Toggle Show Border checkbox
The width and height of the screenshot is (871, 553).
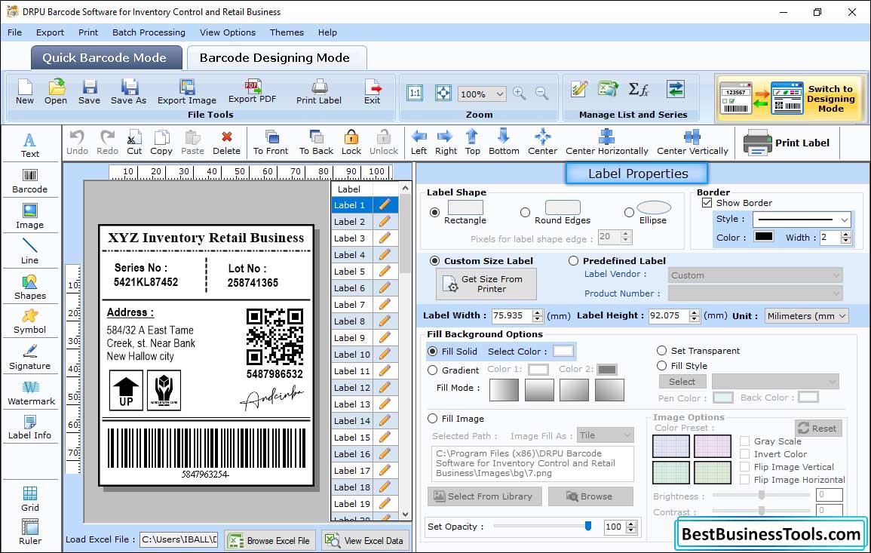coord(707,202)
